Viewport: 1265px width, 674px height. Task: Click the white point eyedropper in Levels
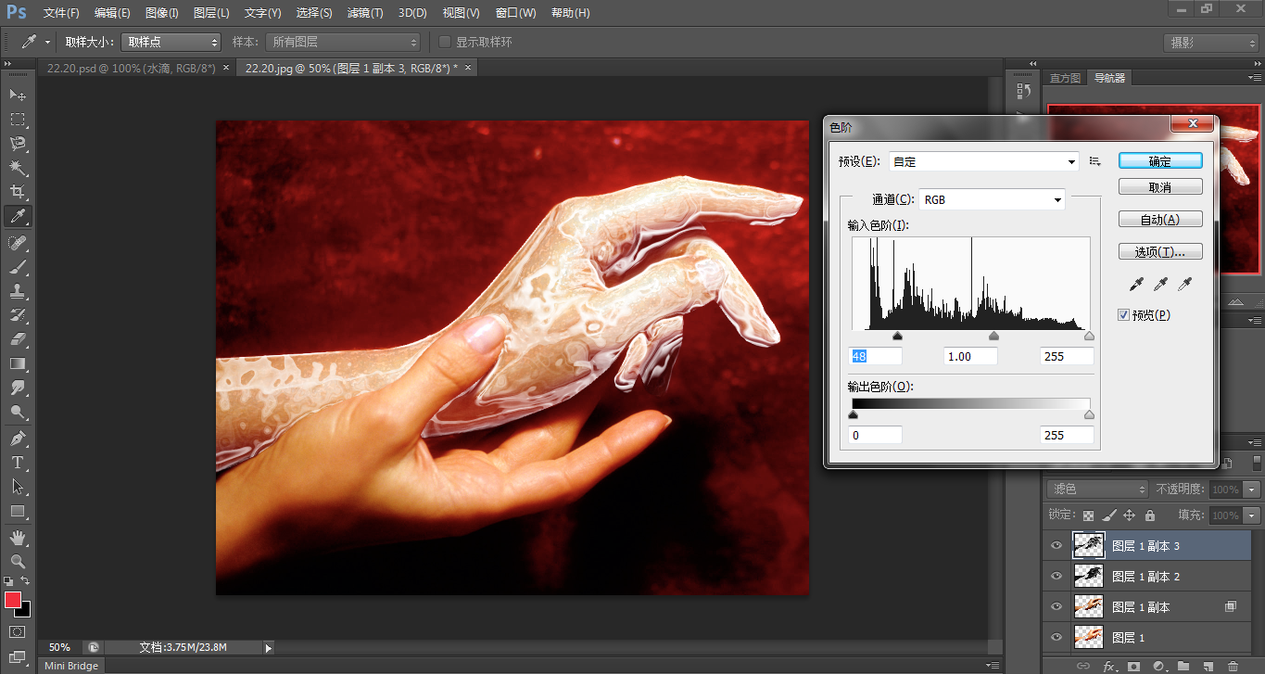(x=1183, y=284)
